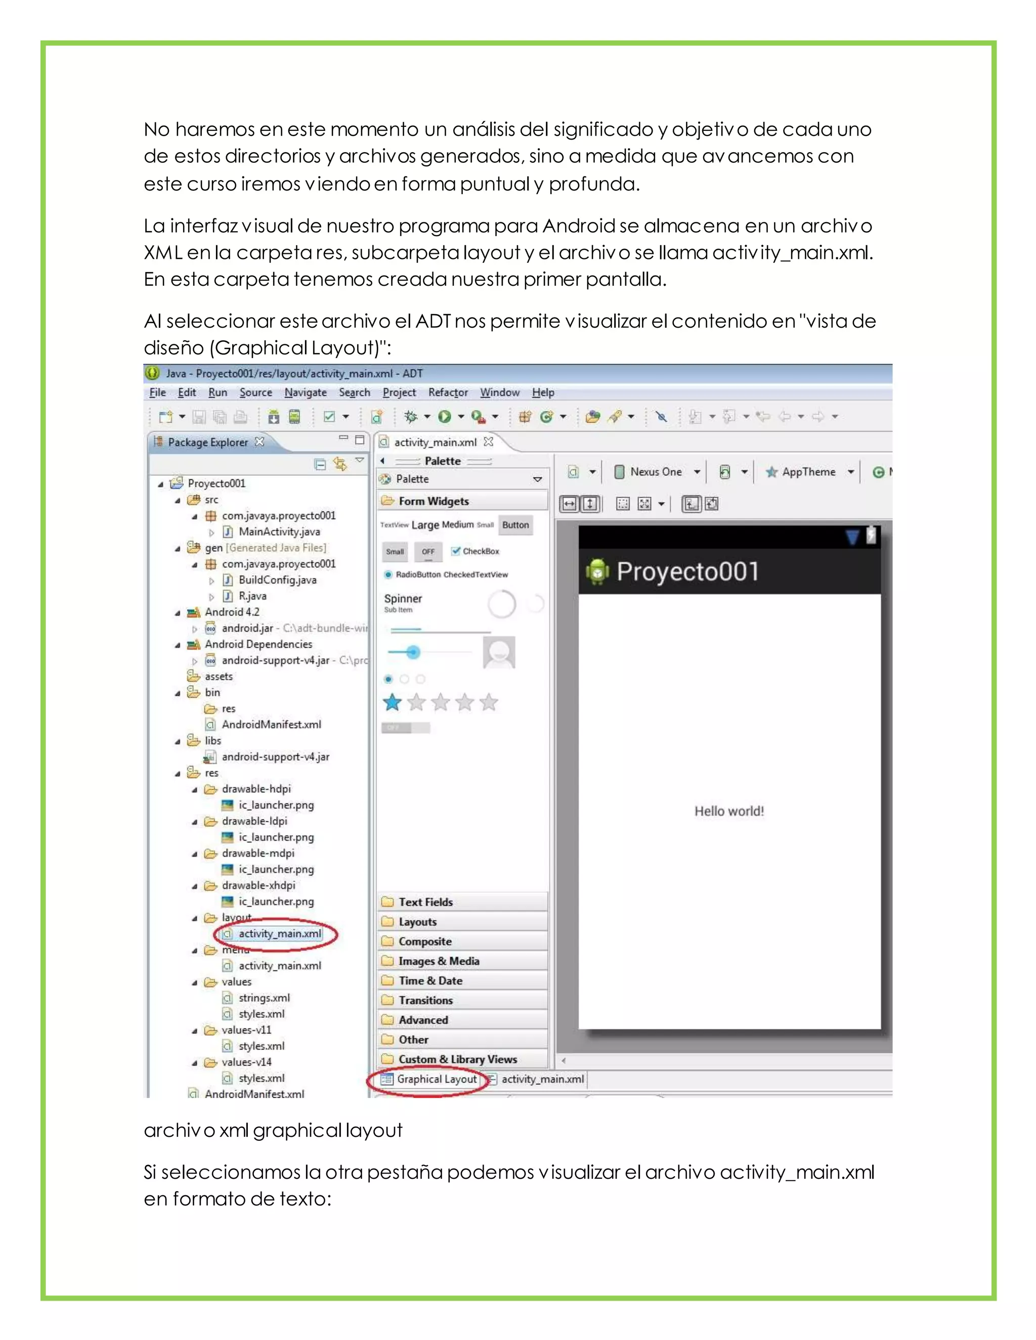Screen dimensions: 1036x1340
Task: Click the Emulate Real Size icon
Action: [x=623, y=504]
